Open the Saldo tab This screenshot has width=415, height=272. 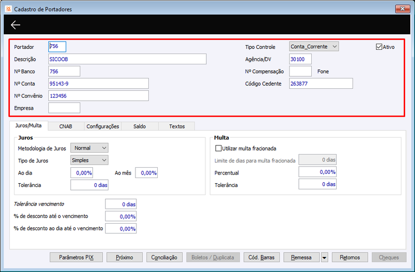140,126
